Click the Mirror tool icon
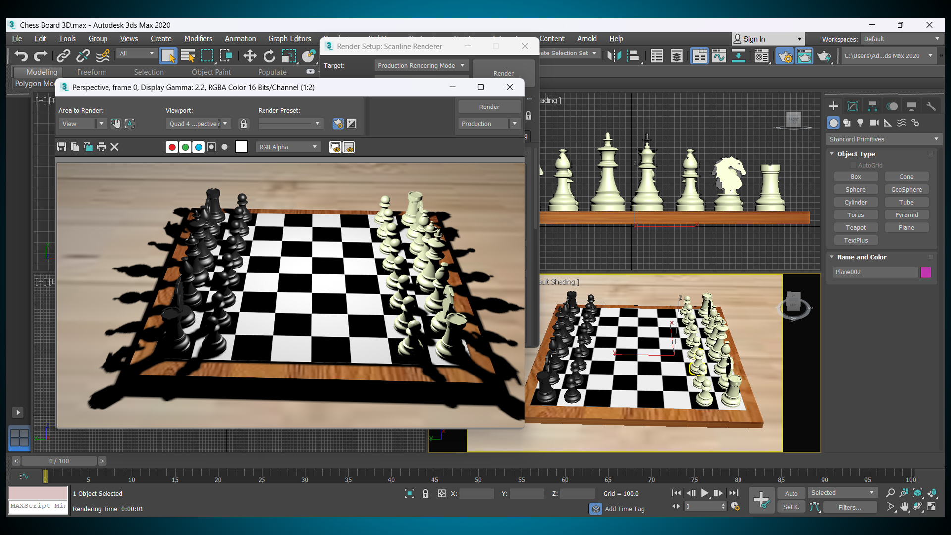This screenshot has height=535, width=951. coord(614,56)
